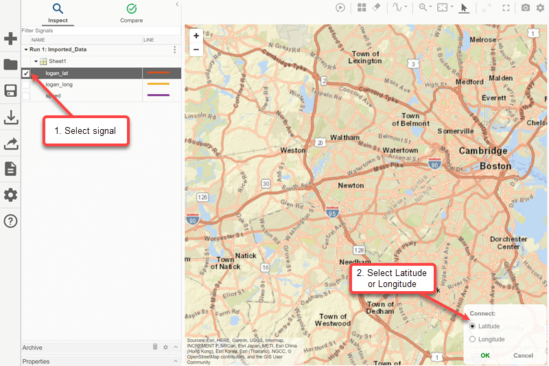The height and width of the screenshot is (366, 549).
Task: Click the Help question mark icon
Action: pos(10,221)
